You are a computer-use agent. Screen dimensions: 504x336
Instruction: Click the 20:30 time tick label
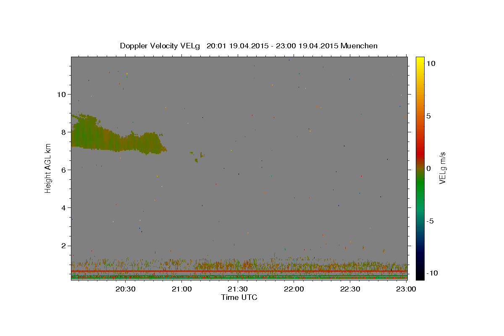tap(126, 289)
